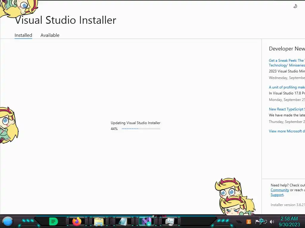This screenshot has height=228, width=305.
Task: Click 'View more Microsoft' link
Action: tap(287, 131)
